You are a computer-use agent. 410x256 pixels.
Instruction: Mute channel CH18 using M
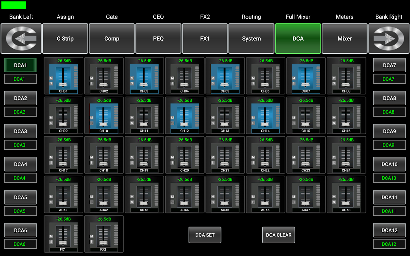pyautogui.click(x=92, y=157)
